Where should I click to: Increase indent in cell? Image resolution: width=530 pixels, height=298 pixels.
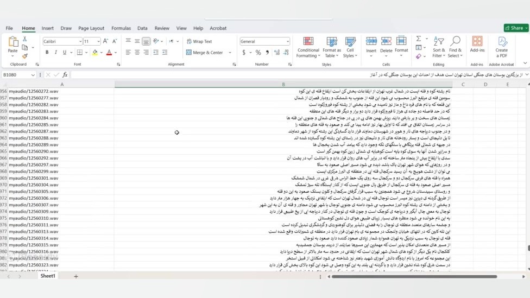(x=165, y=52)
